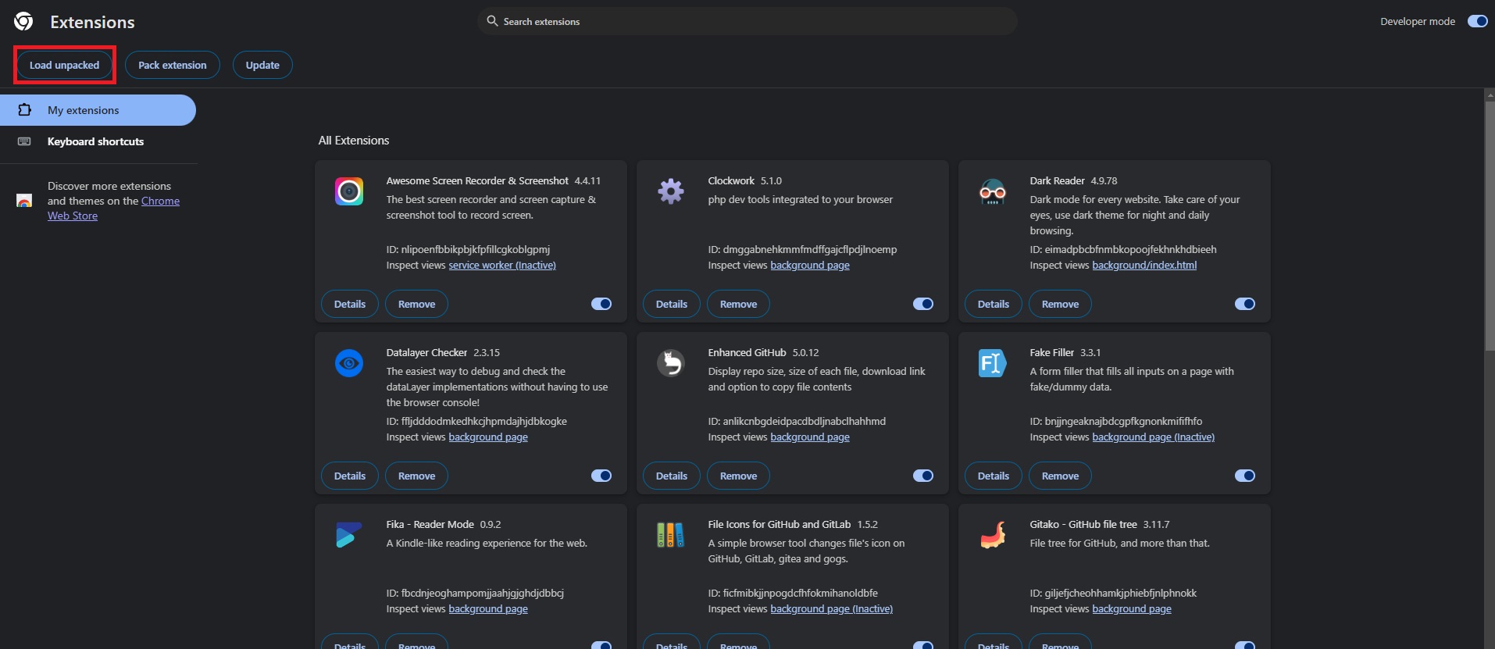The image size is (1495, 649).
Task: Remove the Enhanced GitHub extension
Action: tap(738, 476)
